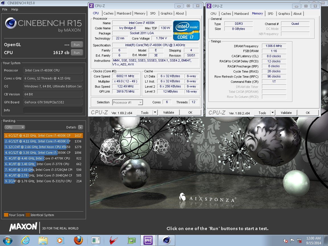This screenshot has height=246, width=328.
Task: Open the red bird-logo taskbar application
Action: 113,241
